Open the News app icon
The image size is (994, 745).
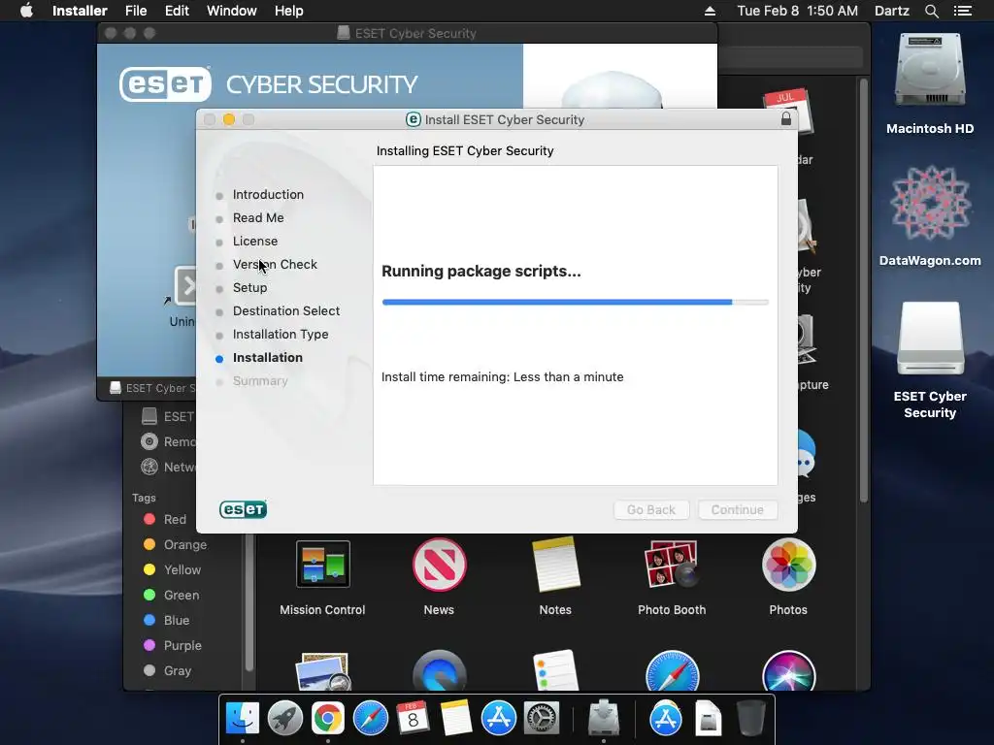[439, 564]
